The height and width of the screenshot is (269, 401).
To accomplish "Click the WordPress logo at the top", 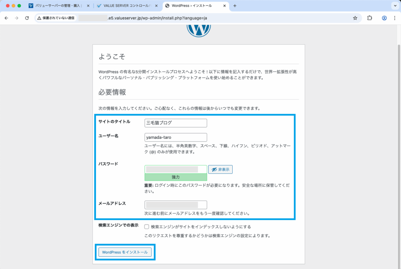I will [199, 30].
